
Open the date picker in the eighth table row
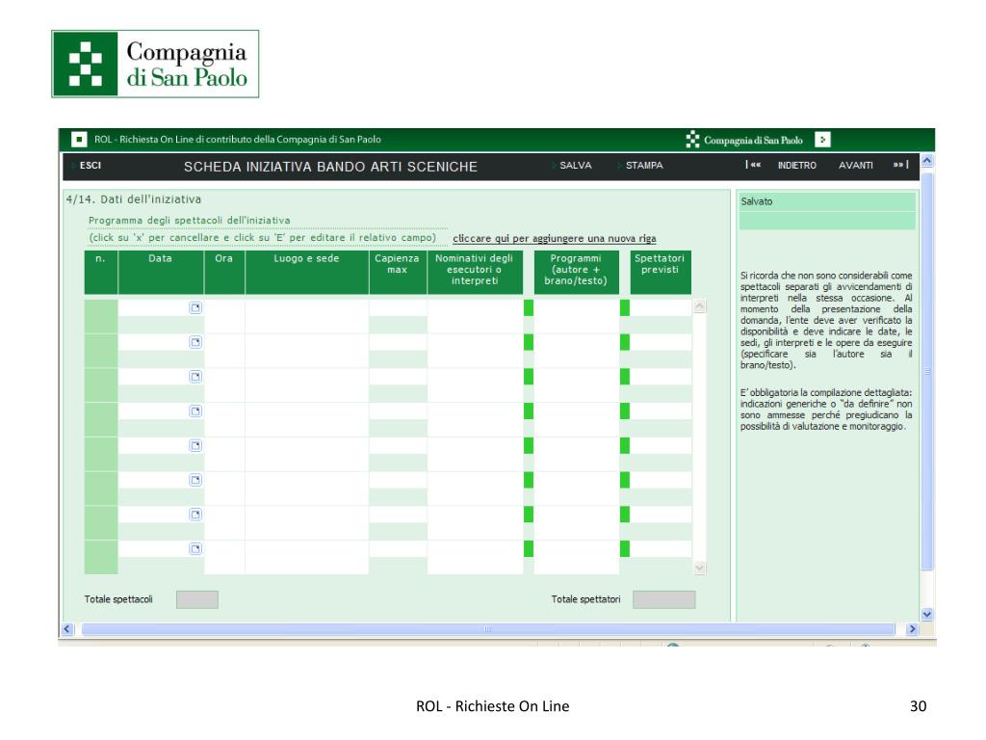[x=195, y=549]
